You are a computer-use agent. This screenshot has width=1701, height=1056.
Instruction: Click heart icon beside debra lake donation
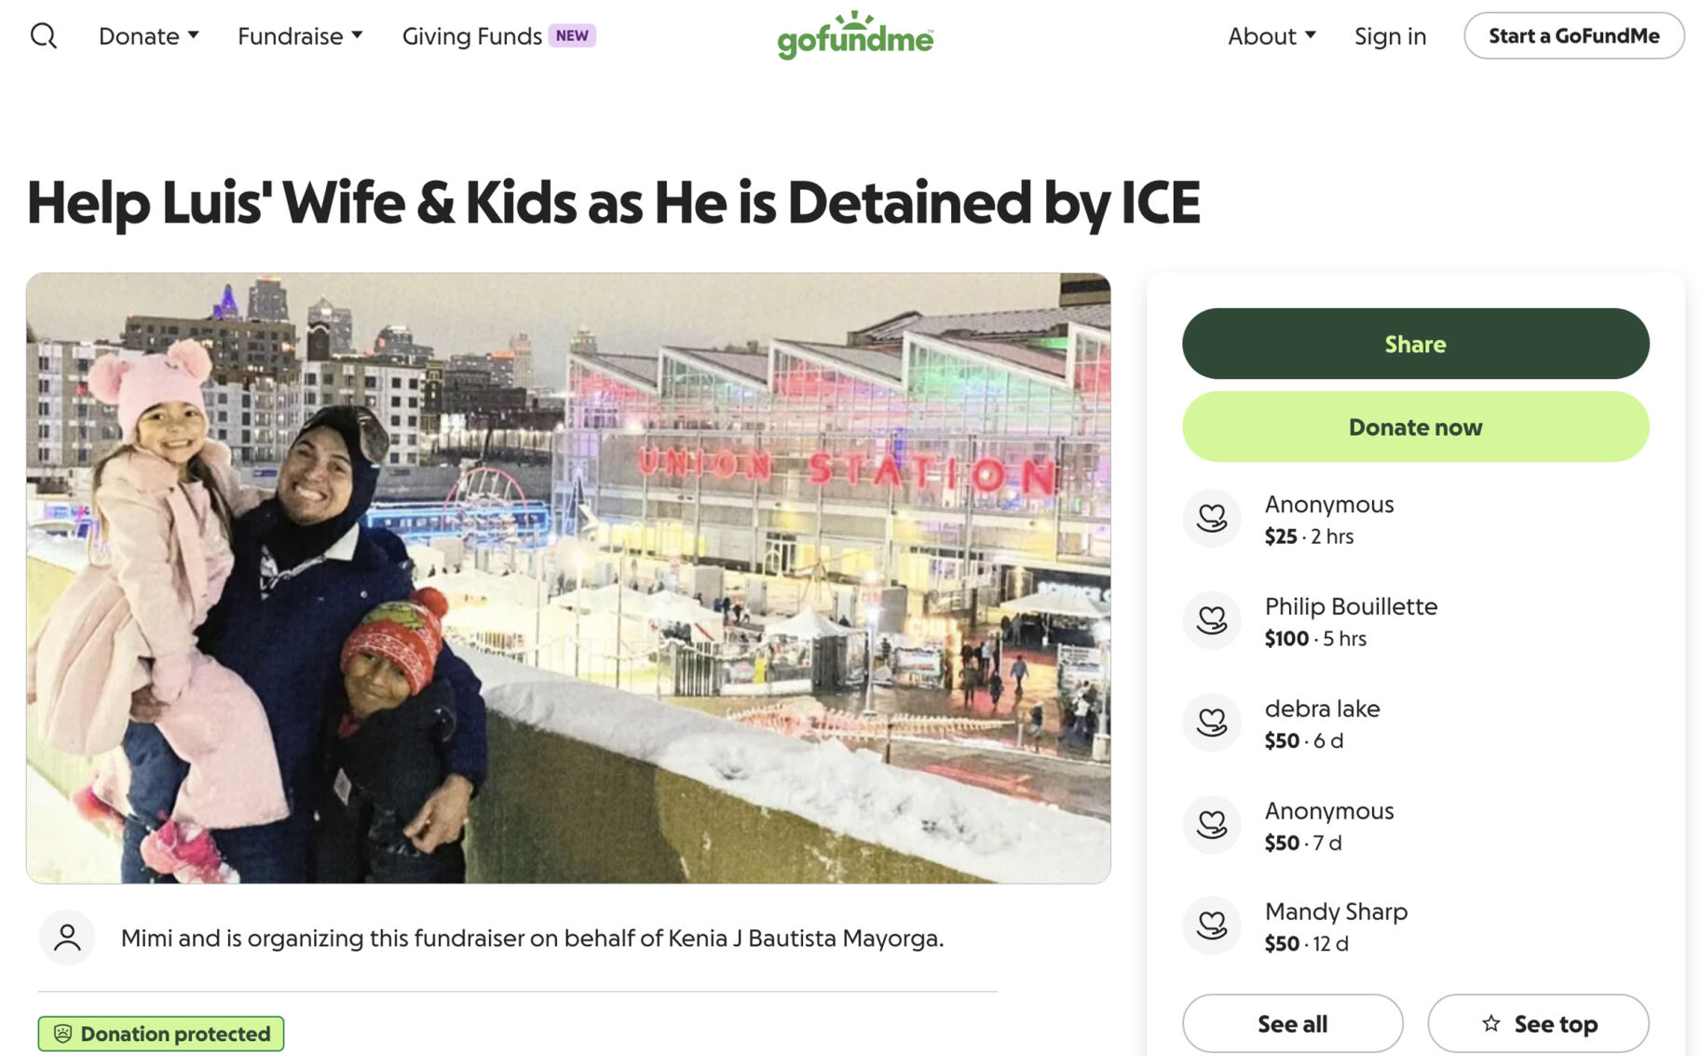[x=1211, y=723]
